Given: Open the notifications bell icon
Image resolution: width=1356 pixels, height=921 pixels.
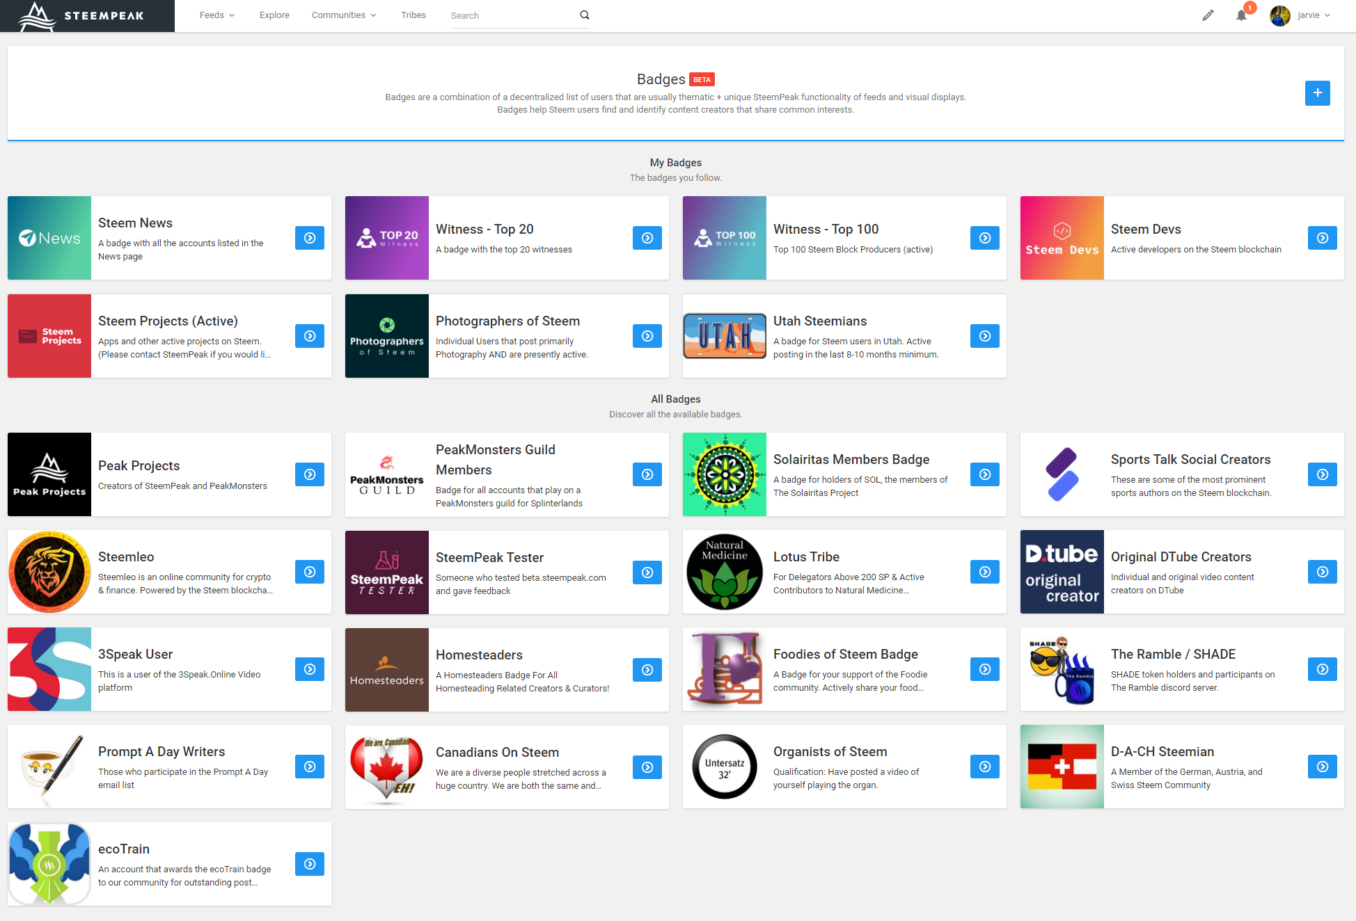Looking at the screenshot, I should point(1241,15).
